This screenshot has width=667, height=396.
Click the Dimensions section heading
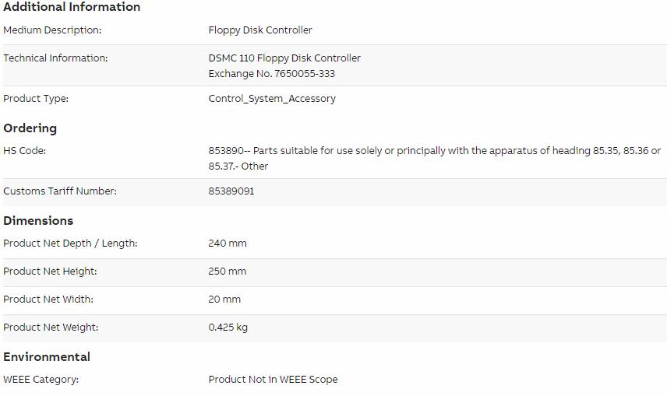click(x=38, y=221)
